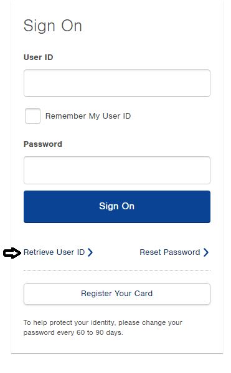231x373 pixels.
Task: Click the dotted divider above Register Your Card
Action: pyautogui.click(x=117, y=271)
